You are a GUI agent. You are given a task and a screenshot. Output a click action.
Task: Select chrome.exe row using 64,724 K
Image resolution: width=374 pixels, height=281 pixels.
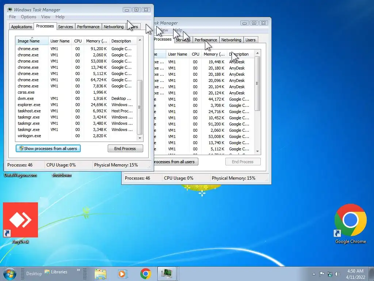76,80
